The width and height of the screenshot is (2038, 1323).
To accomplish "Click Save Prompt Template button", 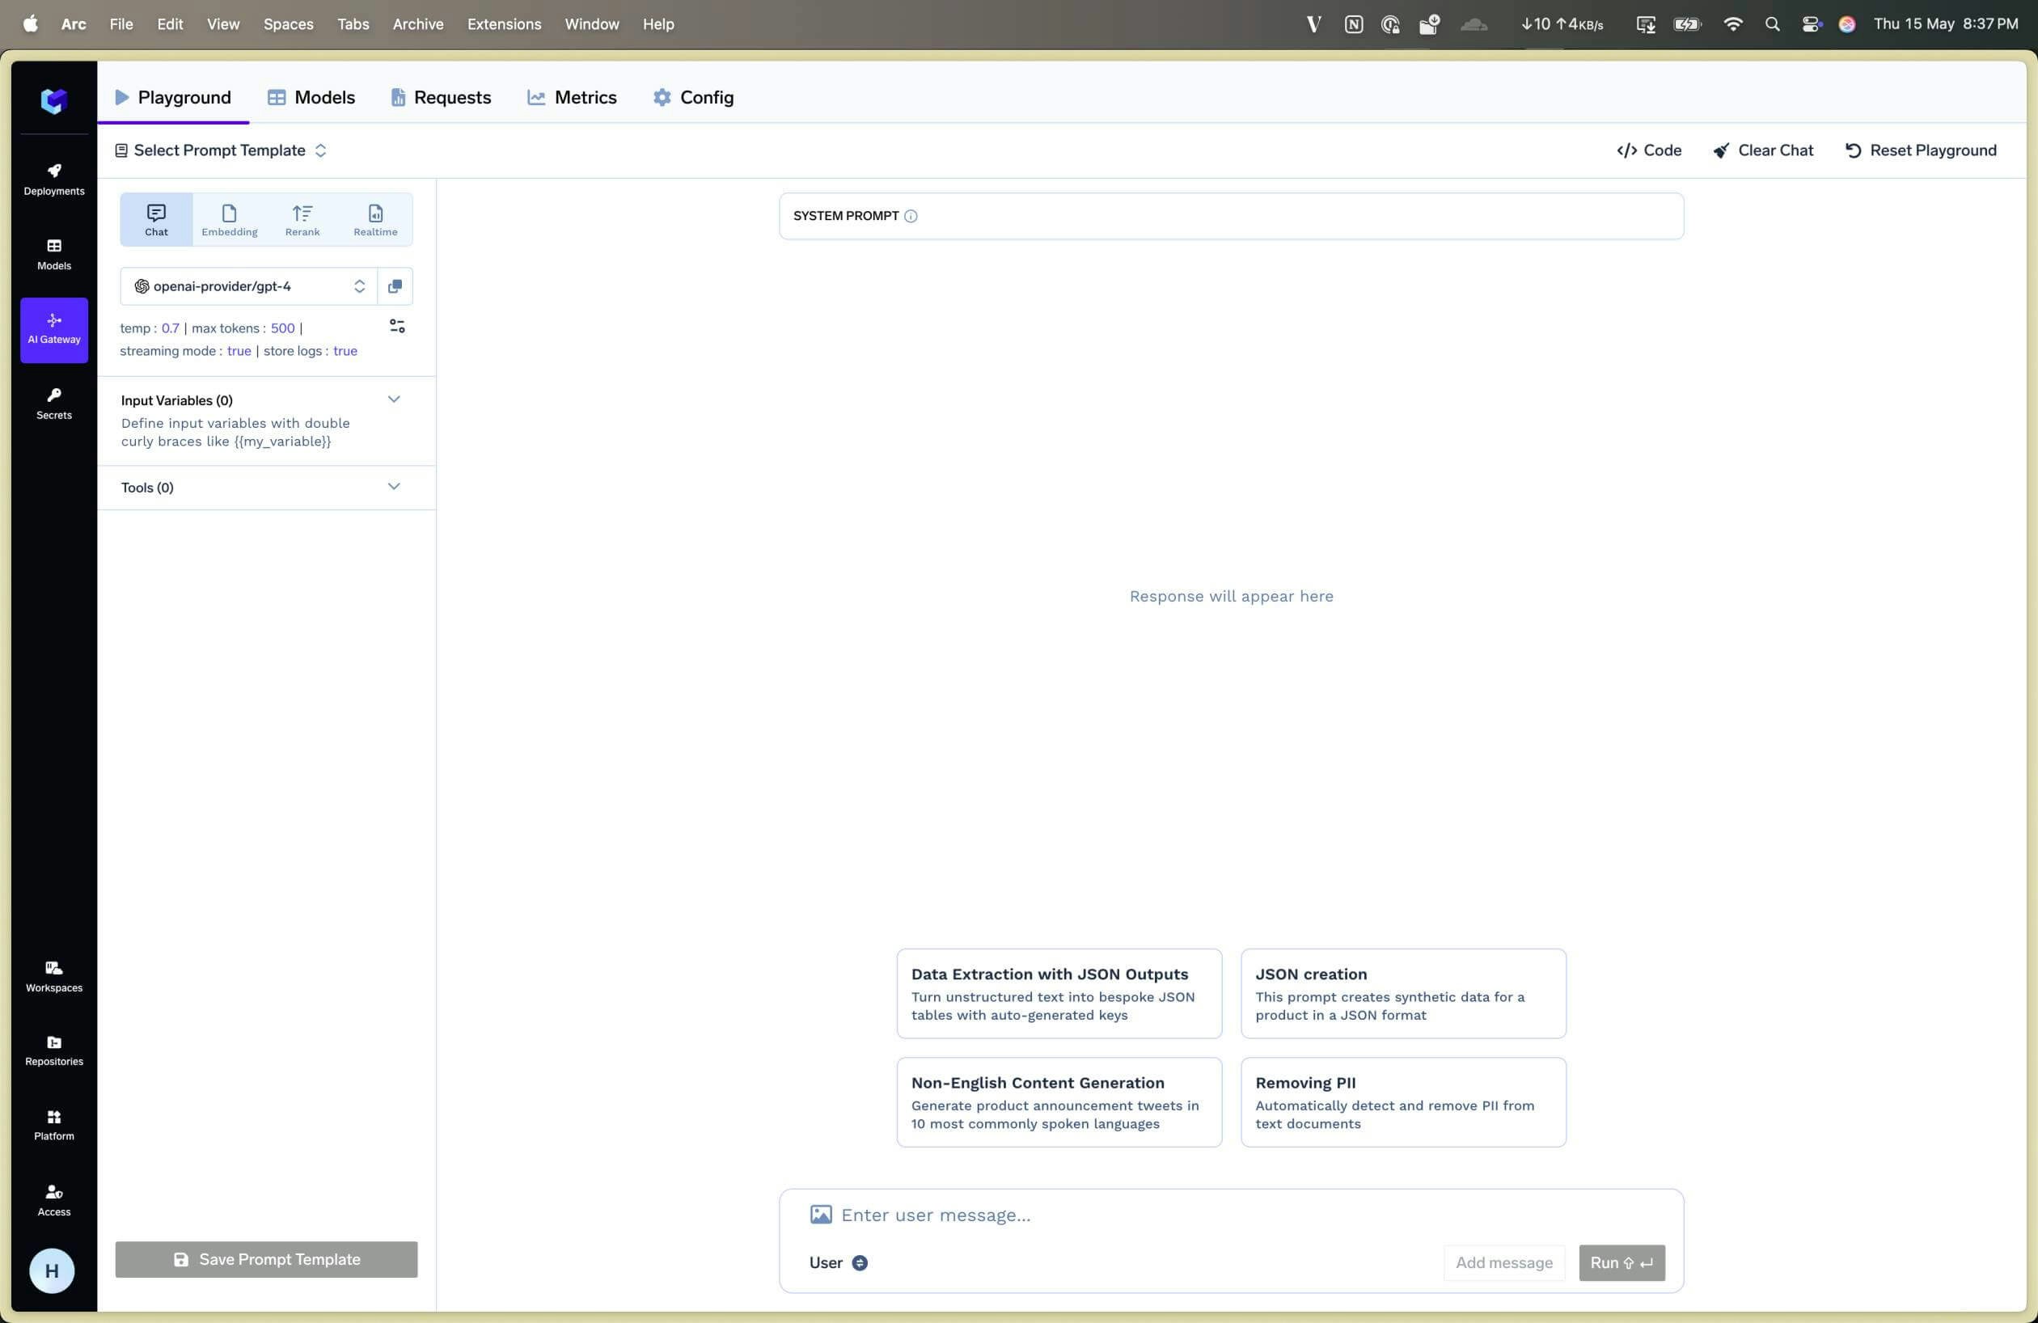I will (266, 1259).
